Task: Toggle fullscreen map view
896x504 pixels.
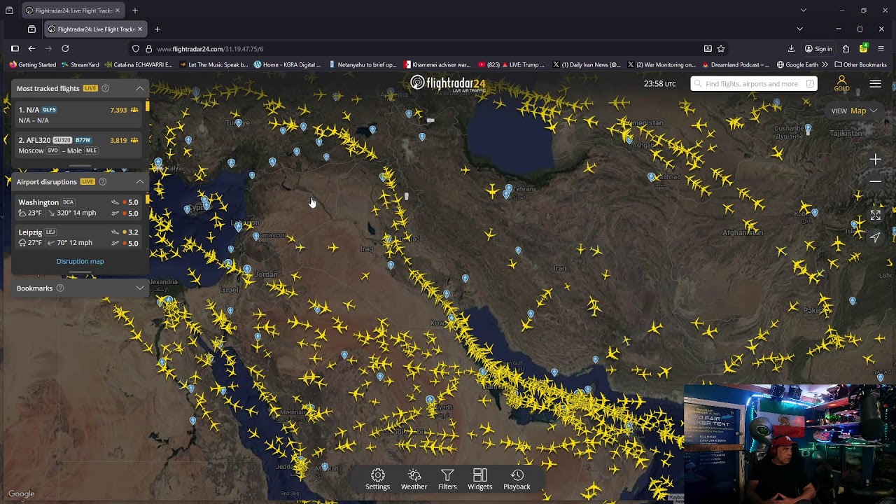Action: (x=875, y=216)
